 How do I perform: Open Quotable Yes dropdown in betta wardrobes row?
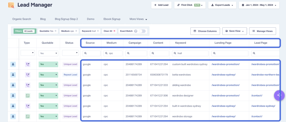(48, 75)
